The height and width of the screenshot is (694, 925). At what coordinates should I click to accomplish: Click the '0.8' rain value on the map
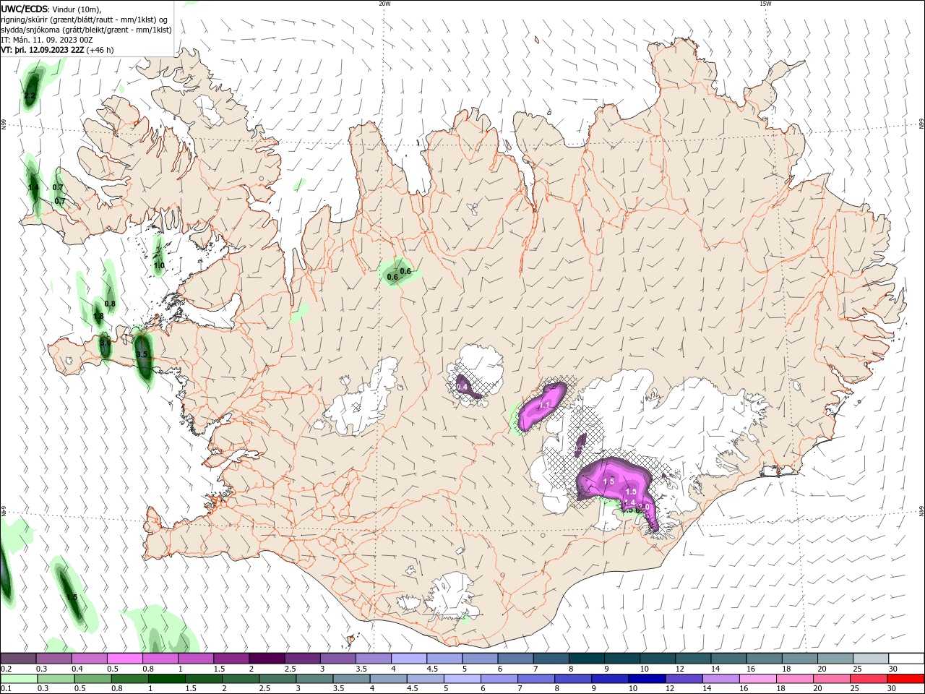(110, 304)
